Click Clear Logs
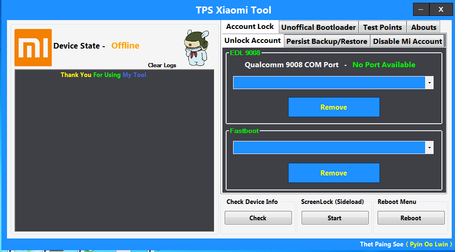The width and height of the screenshot is (455, 252). pos(162,65)
